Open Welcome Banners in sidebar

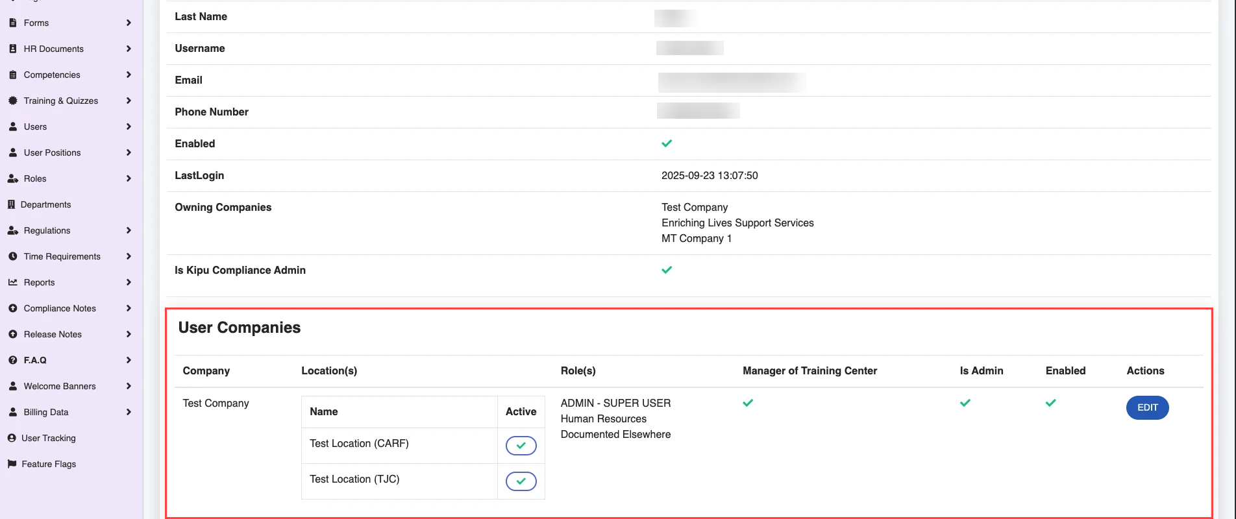(60, 386)
